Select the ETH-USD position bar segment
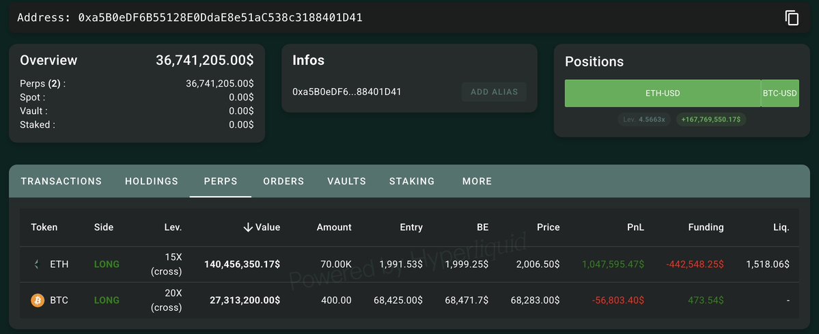This screenshot has width=819, height=334. pyautogui.click(x=663, y=94)
